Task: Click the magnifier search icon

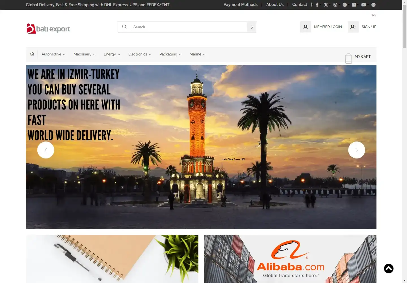Action: point(124,27)
